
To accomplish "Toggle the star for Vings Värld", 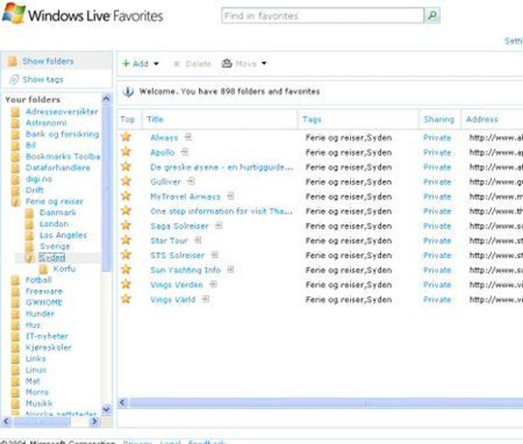I will point(126,299).
